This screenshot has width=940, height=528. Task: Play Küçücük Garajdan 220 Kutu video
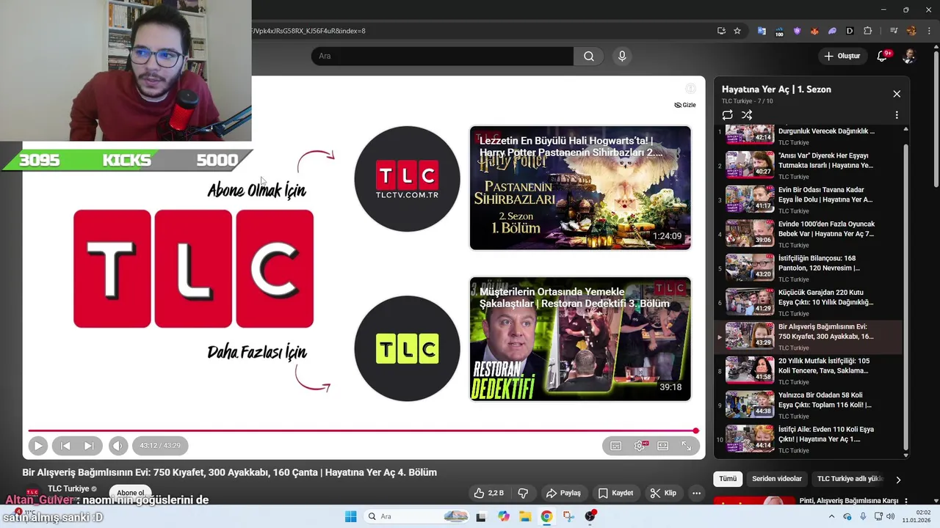(808, 302)
